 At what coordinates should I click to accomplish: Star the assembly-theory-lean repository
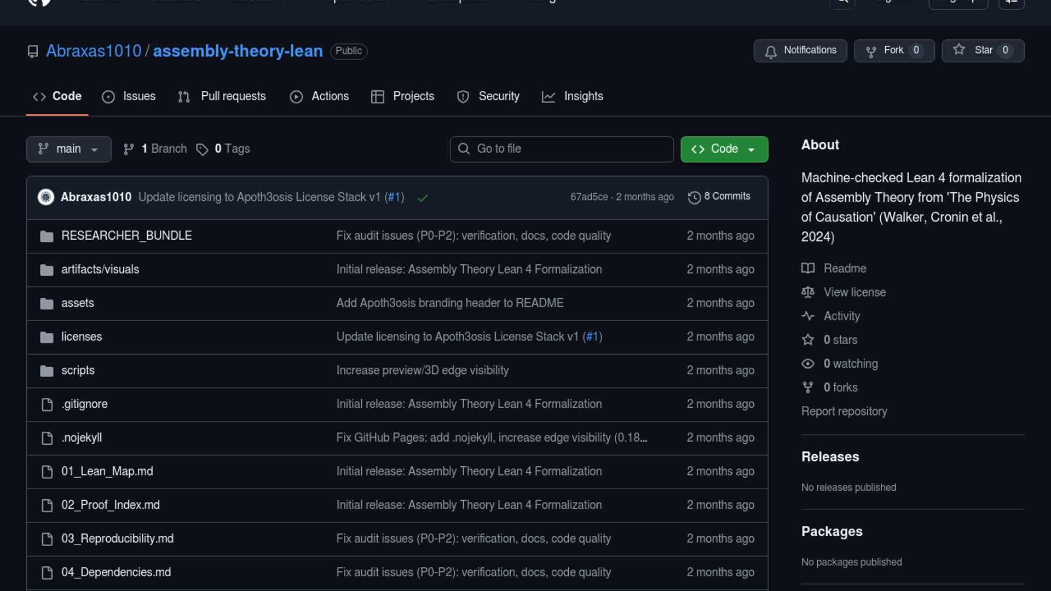point(982,50)
